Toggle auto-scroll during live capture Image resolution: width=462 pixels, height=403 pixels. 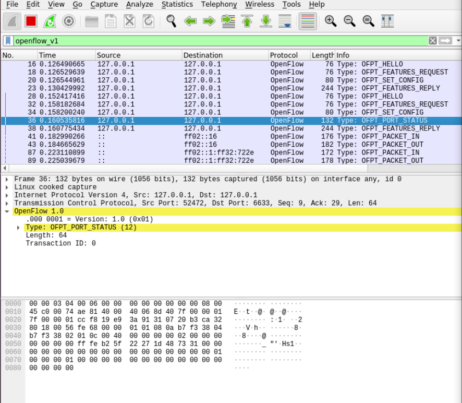pos(285,21)
